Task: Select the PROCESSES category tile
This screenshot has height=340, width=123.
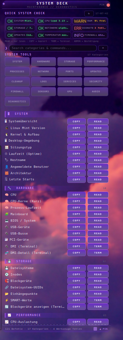Action: pos(17,72)
